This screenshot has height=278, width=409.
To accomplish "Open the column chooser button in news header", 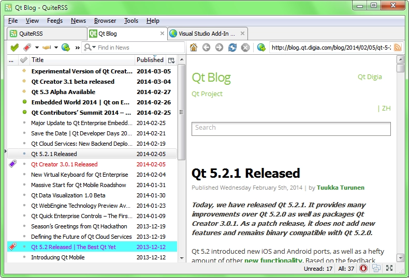I will click(x=171, y=60).
